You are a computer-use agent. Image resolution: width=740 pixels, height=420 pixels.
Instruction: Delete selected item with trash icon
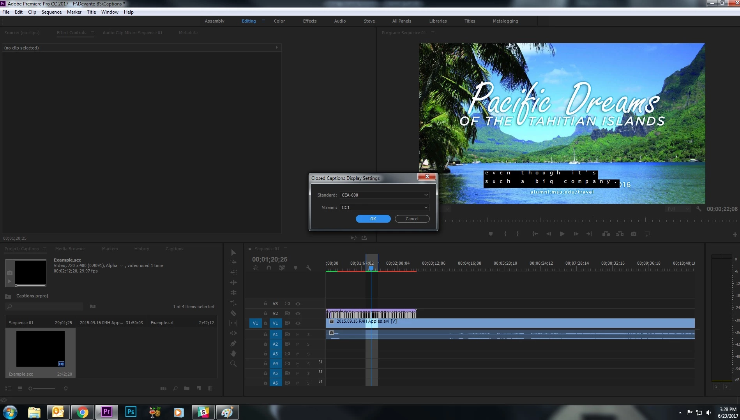(x=210, y=388)
